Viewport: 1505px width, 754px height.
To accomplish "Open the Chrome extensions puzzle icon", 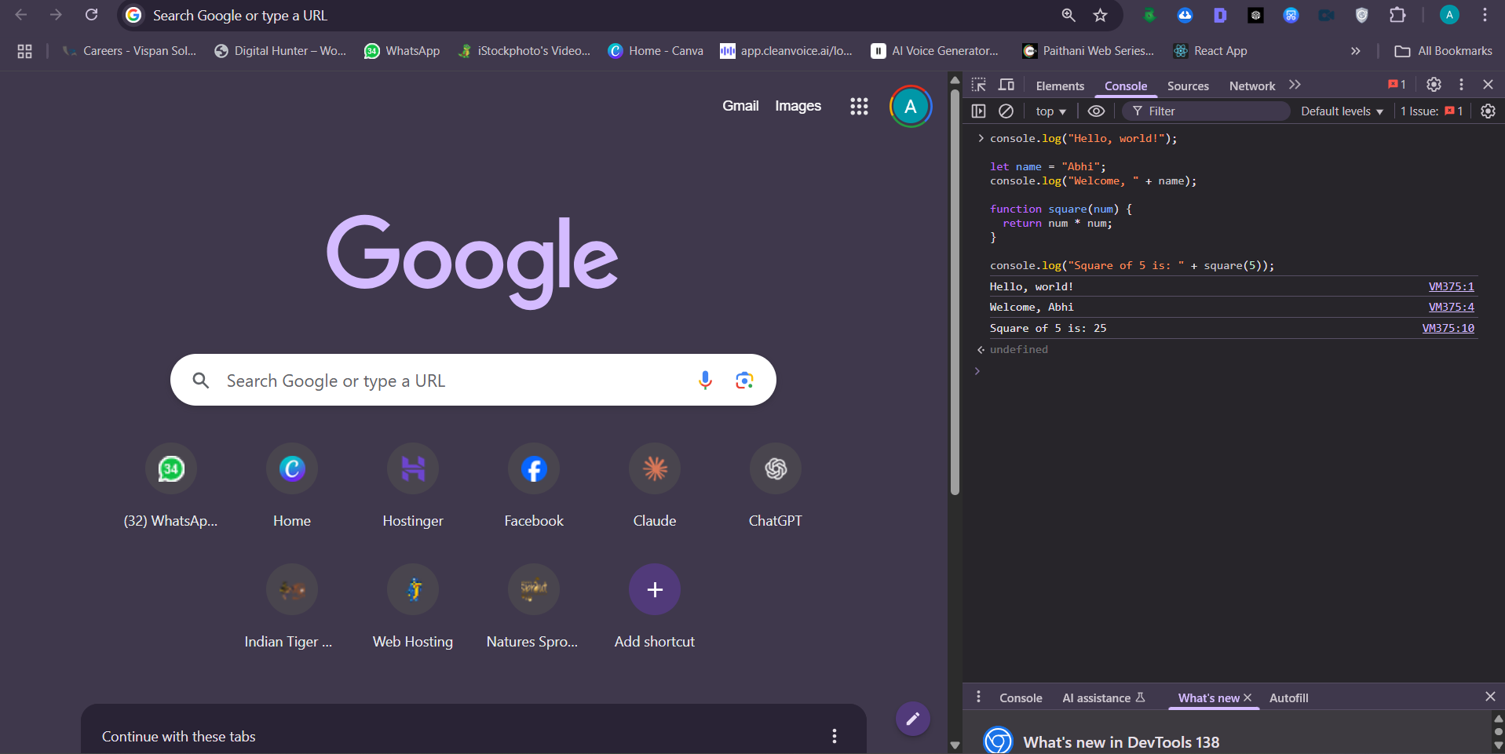I will (x=1397, y=15).
